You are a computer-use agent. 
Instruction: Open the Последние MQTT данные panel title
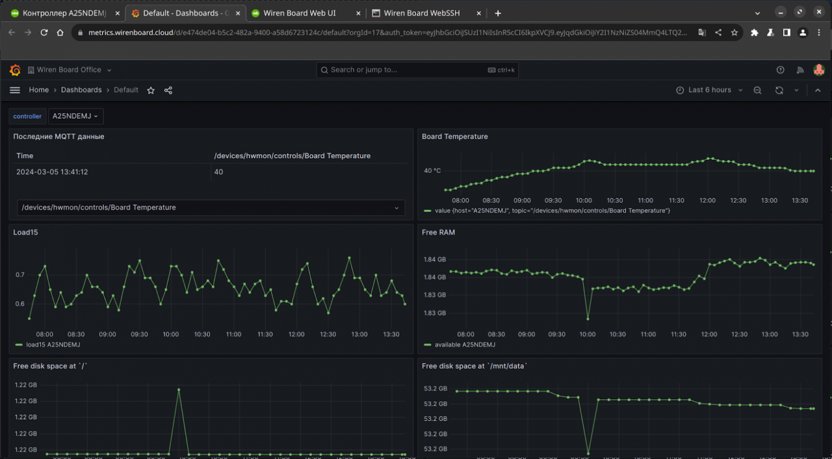click(59, 136)
